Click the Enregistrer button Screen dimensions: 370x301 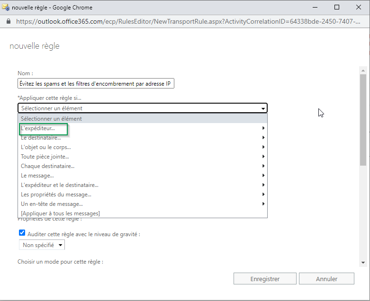pos(265,279)
